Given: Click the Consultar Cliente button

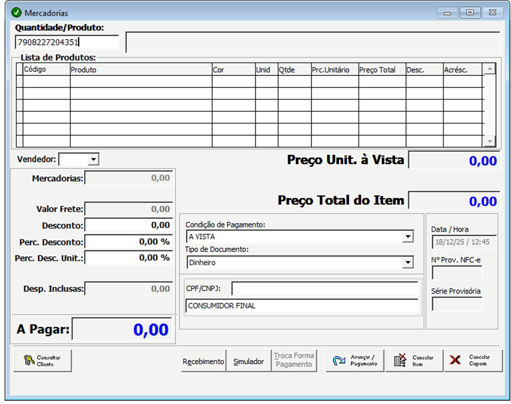Looking at the screenshot, I should (42, 361).
